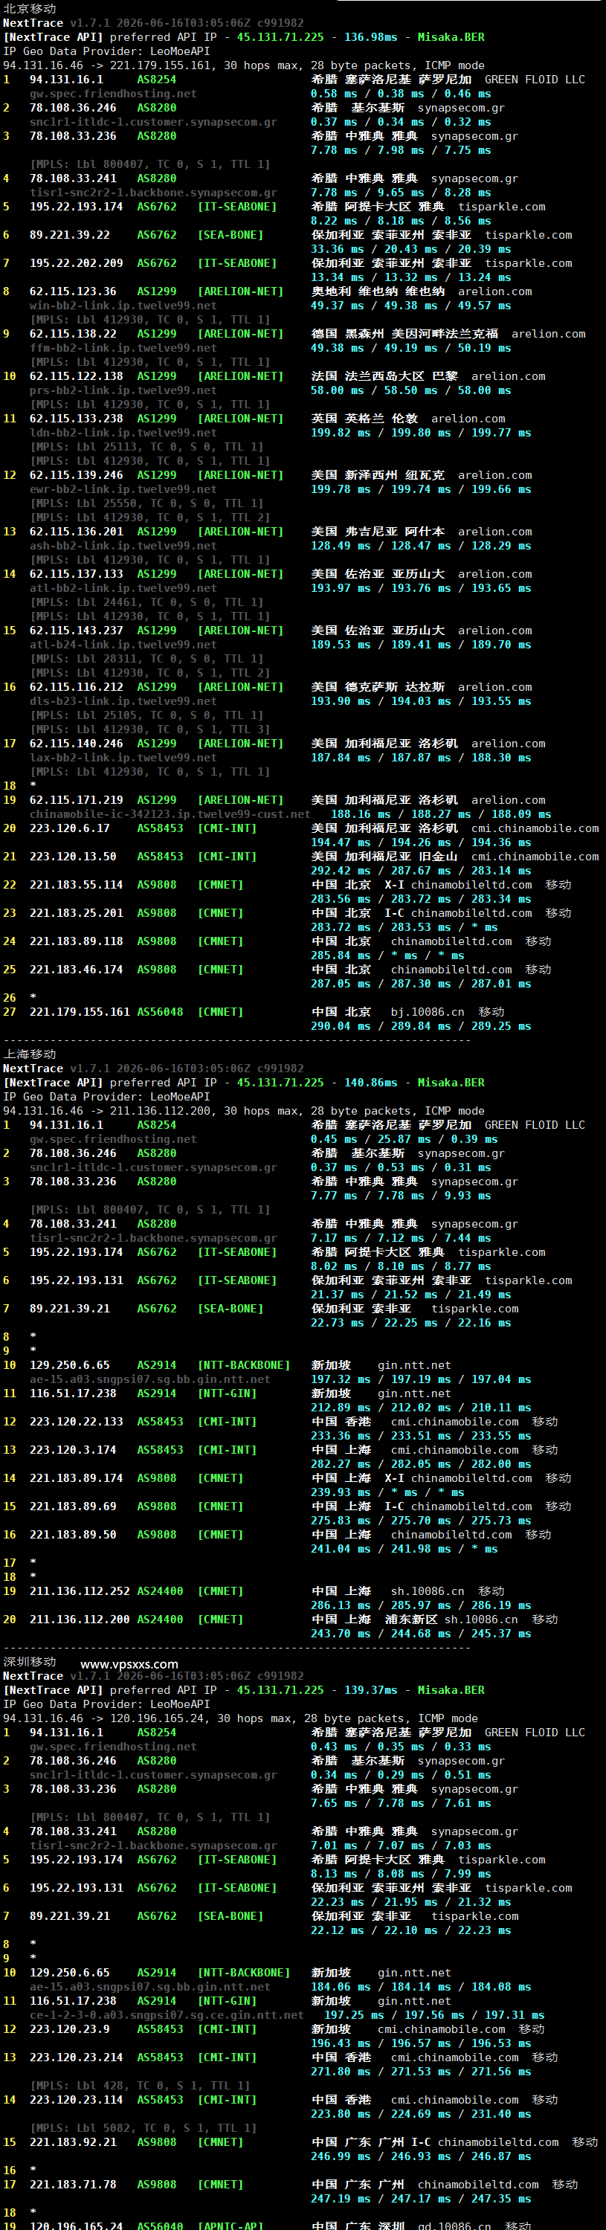This screenshot has height=2230, width=606.
Task: Click hostname atl-bb2-link.ip.twelve99.net
Action: [x=123, y=589]
